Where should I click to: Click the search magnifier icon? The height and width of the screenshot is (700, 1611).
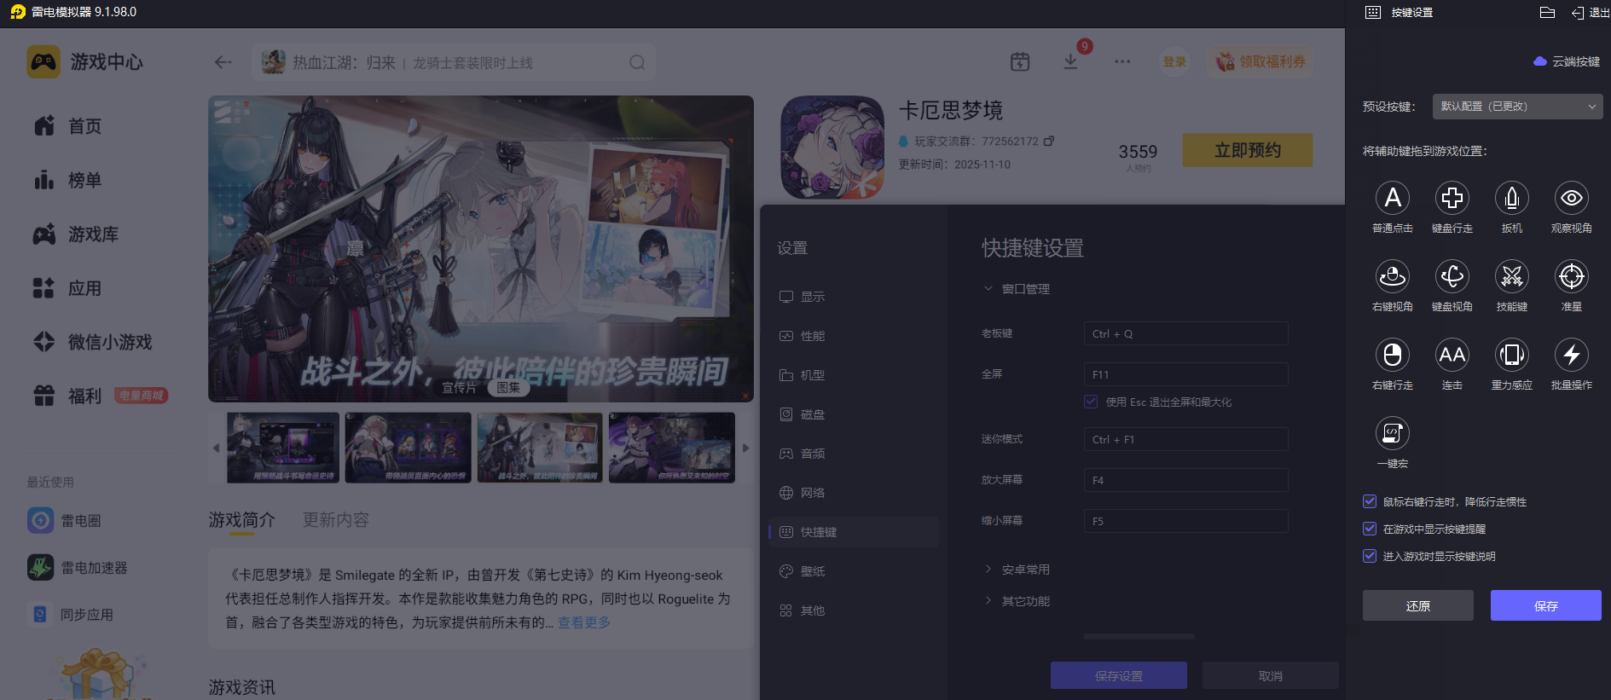pyautogui.click(x=637, y=62)
